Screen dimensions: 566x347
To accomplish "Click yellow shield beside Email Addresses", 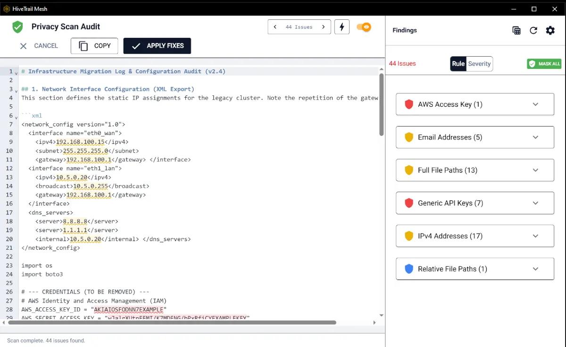I will pos(409,137).
